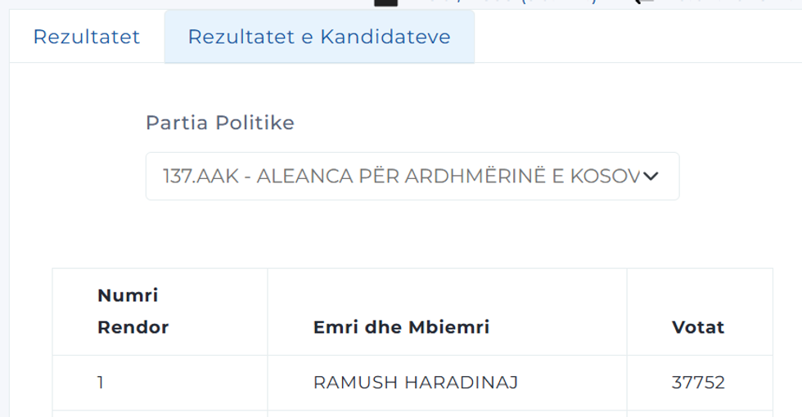Click the Emri dhe Mbiemri column header
Viewport: 802px width, 417px height.
click(x=401, y=328)
